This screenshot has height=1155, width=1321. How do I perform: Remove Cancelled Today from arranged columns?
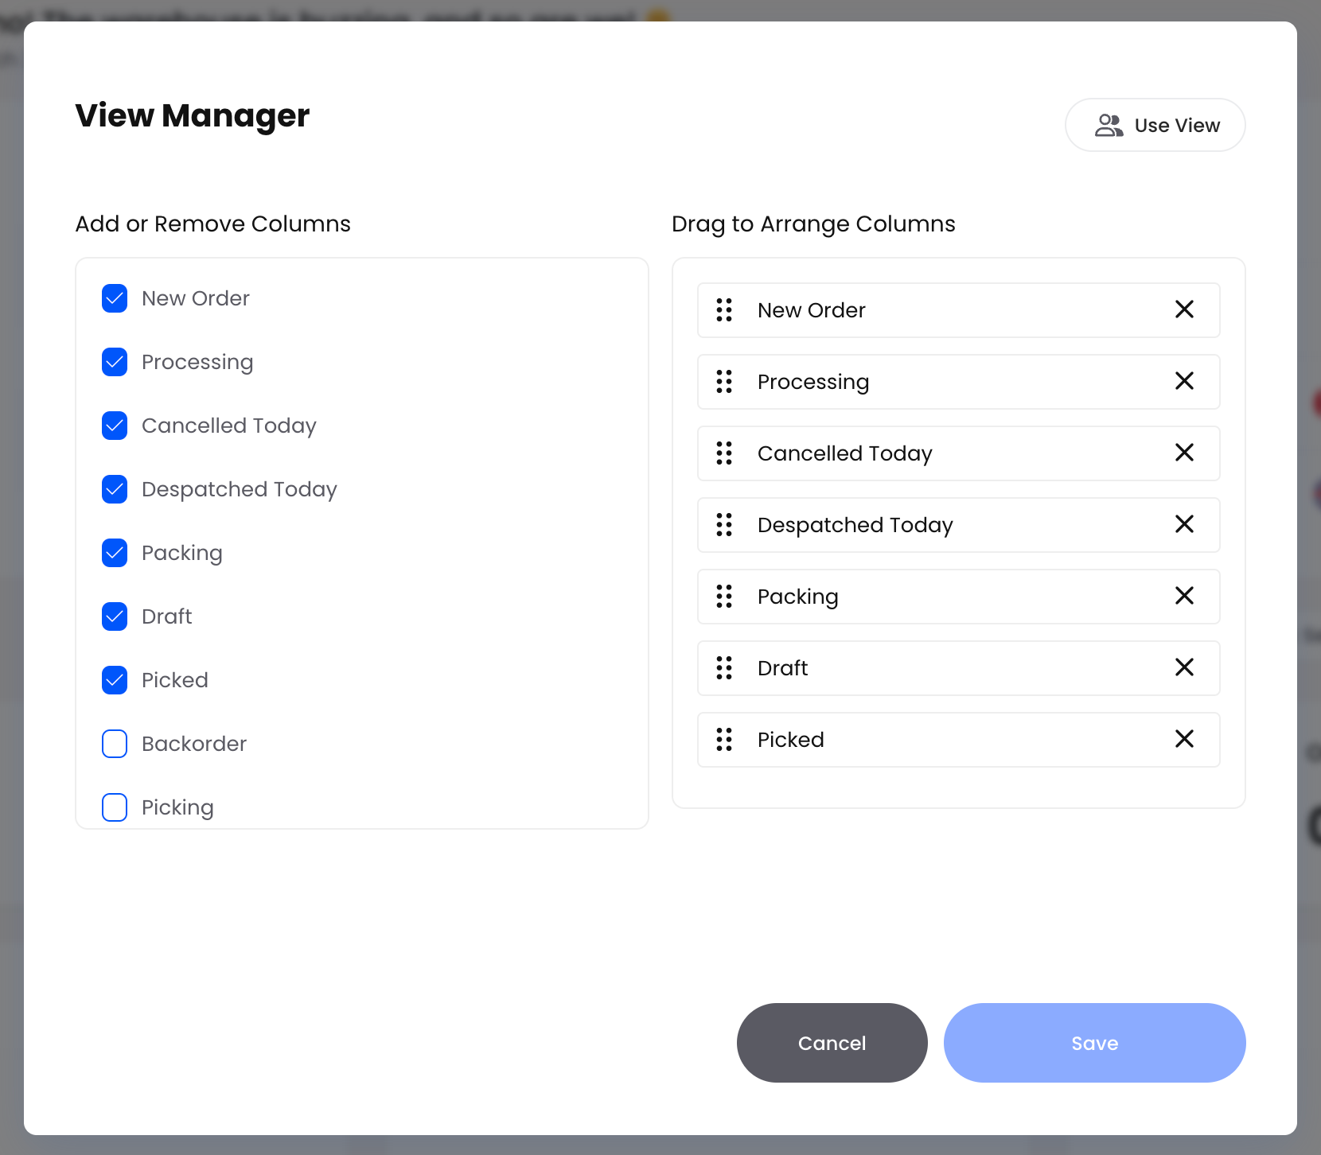[x=1184, y=453]
